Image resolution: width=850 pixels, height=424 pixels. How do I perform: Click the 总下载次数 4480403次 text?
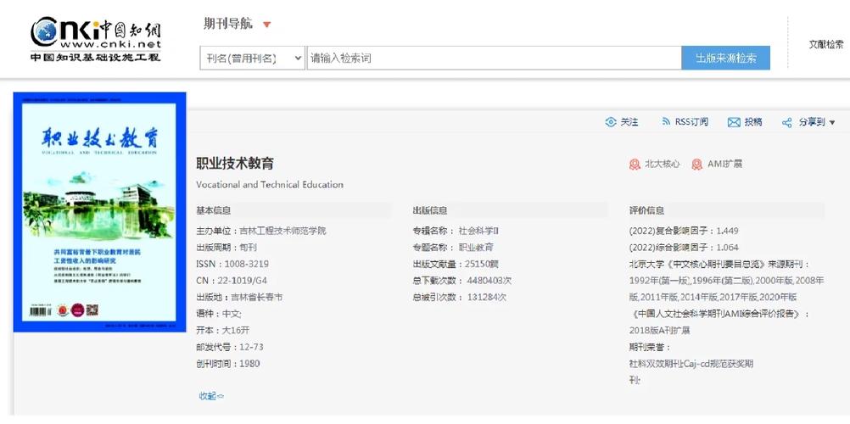461,281
